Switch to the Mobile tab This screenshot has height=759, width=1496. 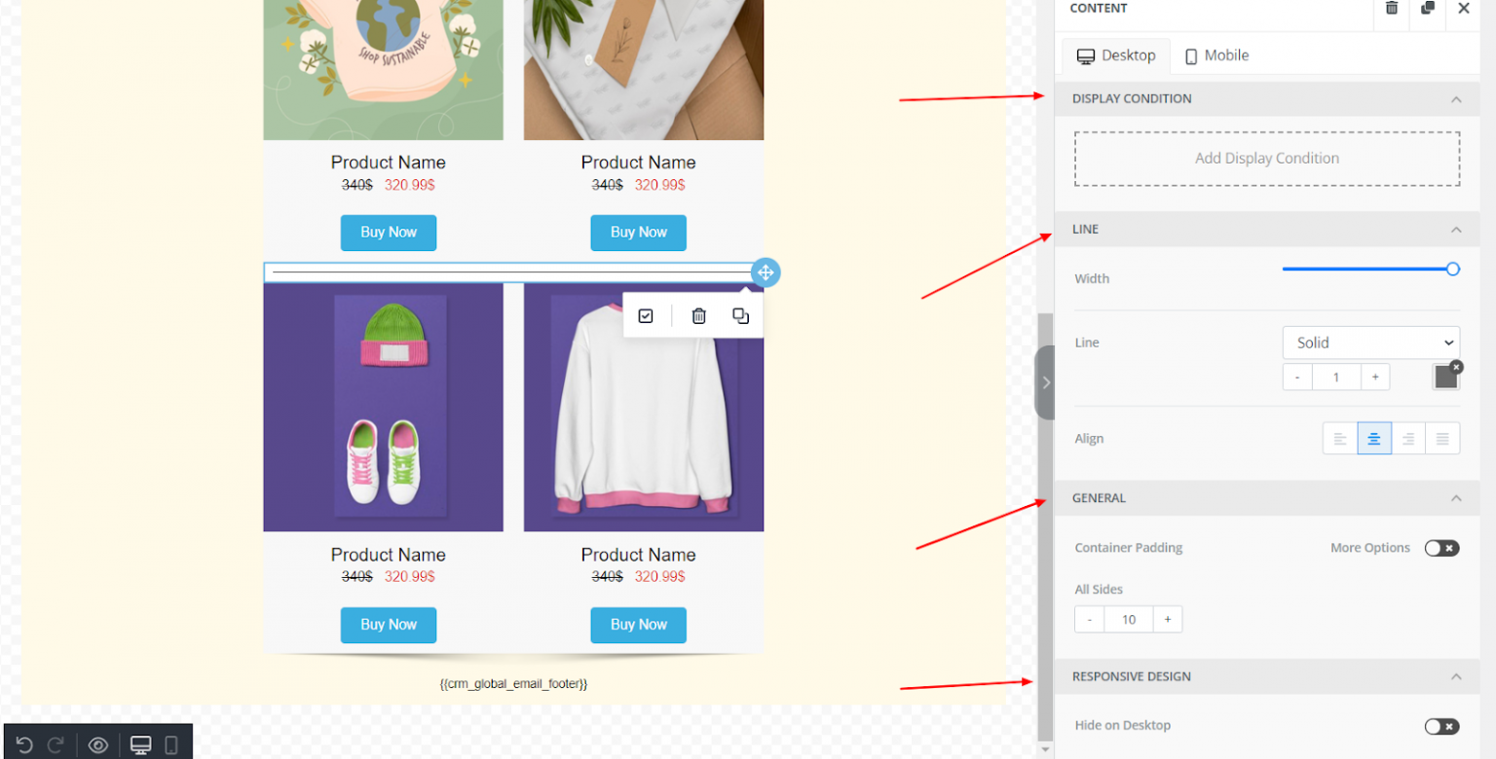(1216, 55)
